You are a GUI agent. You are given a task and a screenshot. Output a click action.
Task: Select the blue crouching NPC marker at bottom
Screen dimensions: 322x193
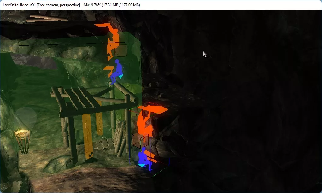145,159
